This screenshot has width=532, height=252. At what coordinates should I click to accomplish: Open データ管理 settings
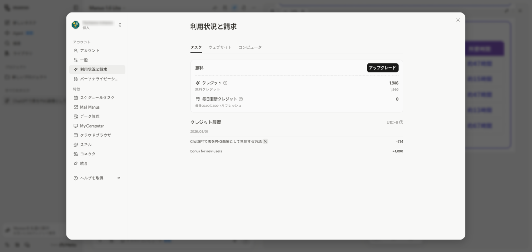coord(97,116)
